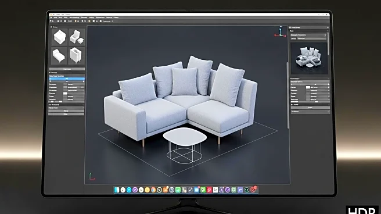Select the armchair with ottoman thumbnail
The height and width of the screenshot is (214, 381).
click(77, 37)
